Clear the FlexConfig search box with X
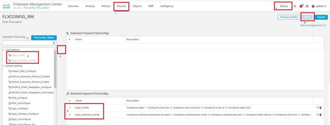The width and height of the screenshot is (330, 125). pyautogui.click(x=54, y=43)
